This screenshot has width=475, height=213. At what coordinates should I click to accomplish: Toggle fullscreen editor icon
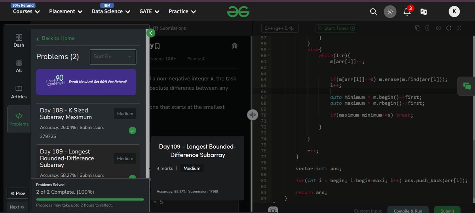pos(459,28)
